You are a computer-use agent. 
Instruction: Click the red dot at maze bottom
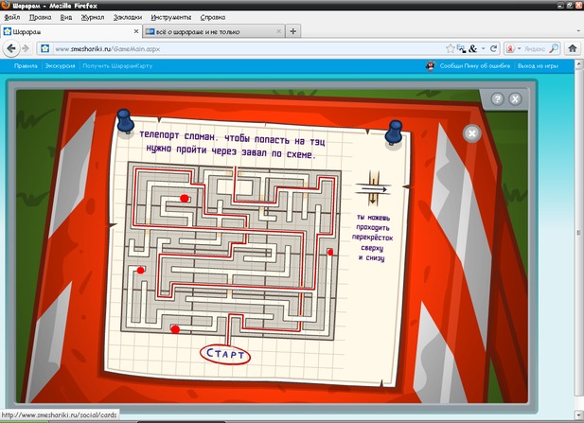(175, 329)
